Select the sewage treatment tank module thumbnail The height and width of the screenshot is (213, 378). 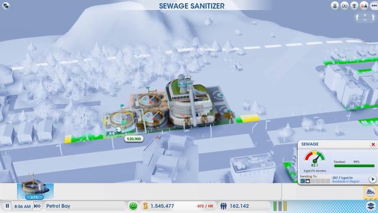tap(35, 191)
